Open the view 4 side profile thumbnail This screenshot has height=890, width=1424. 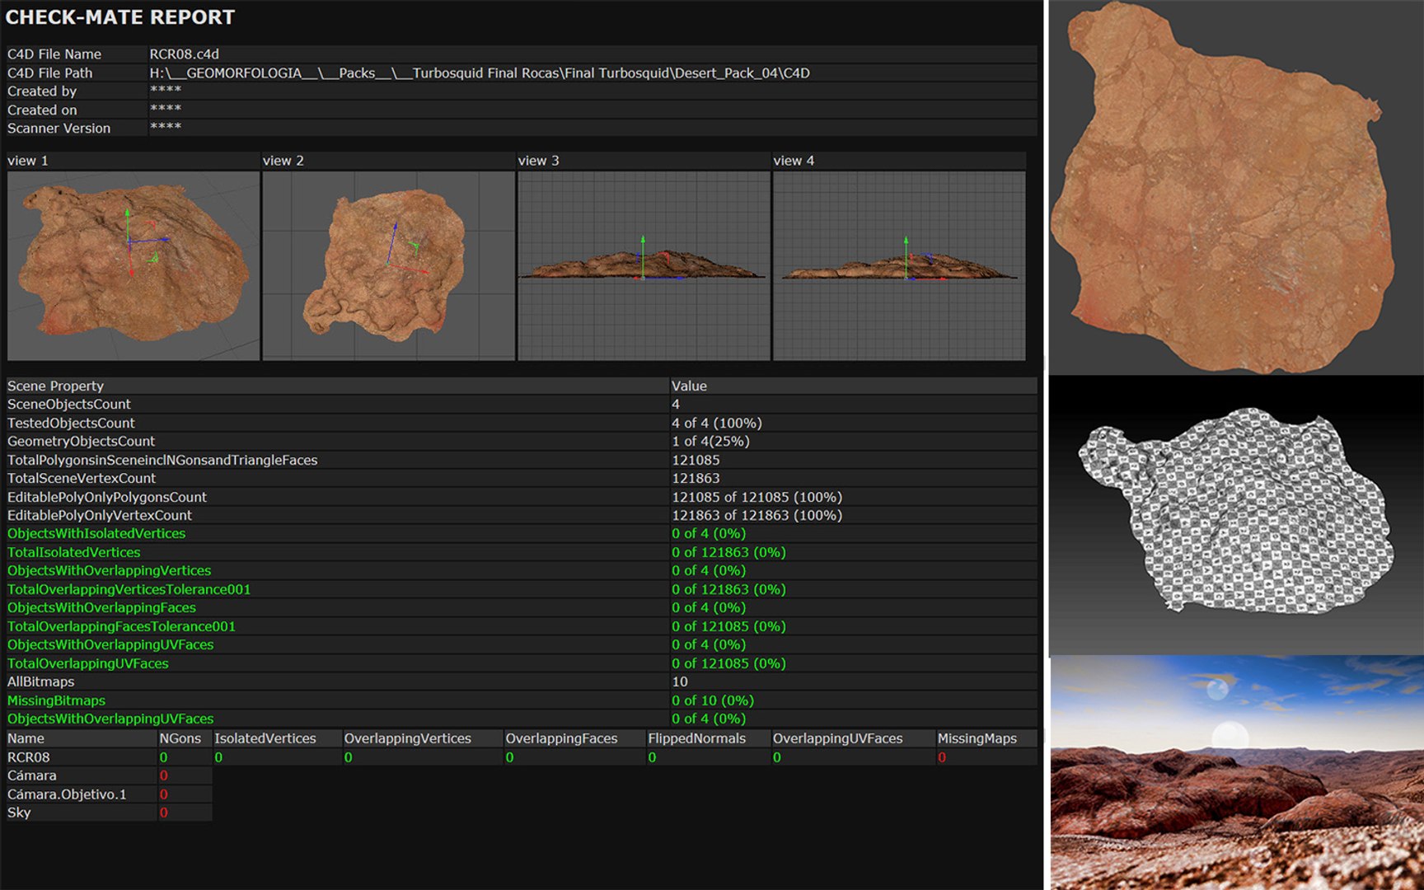[899, 265]
